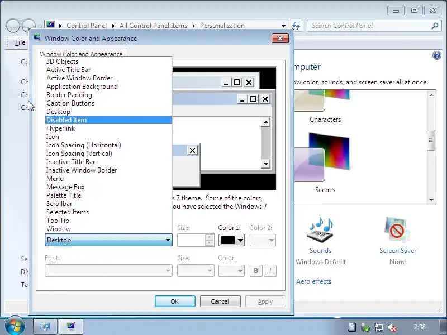Select Message Box in the list
The image size is (447, 335).
[108, 187]
